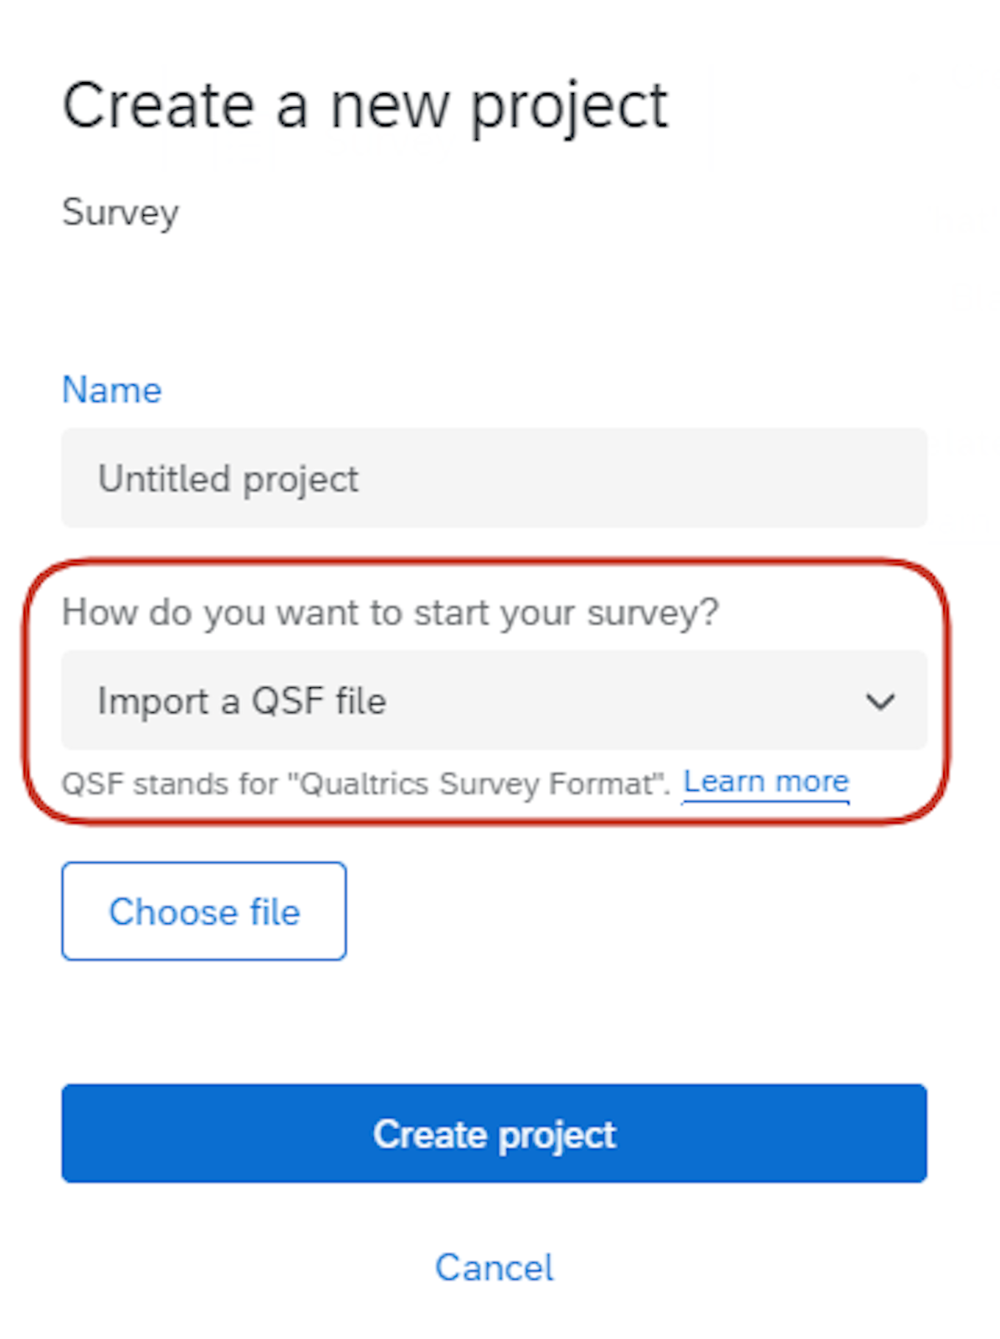Click "How do you want to start your survey?" label

[x=390, y=613]
